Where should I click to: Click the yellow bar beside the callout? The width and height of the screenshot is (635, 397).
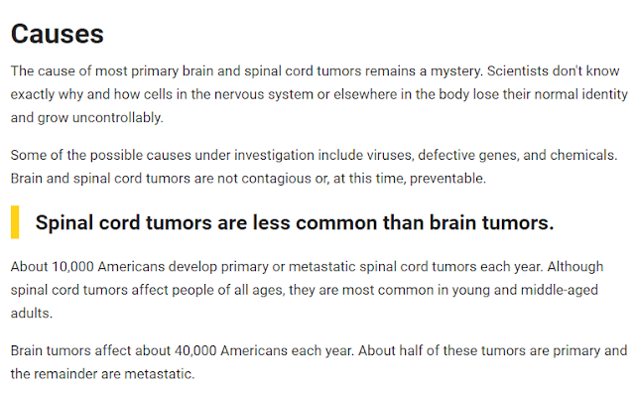point(15,222)
